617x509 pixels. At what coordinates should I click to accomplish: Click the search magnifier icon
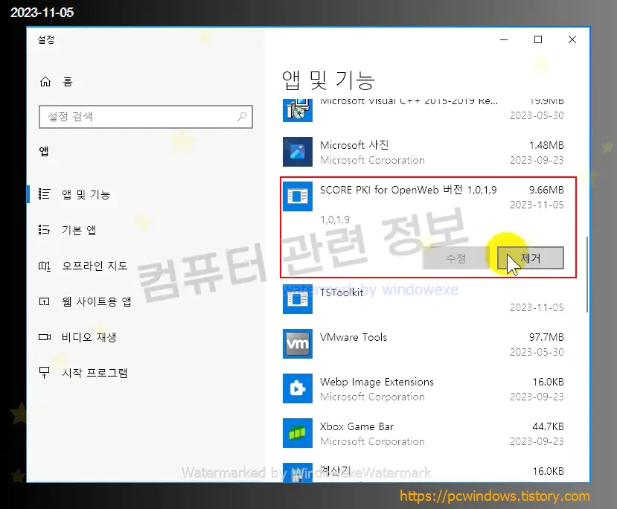(242, 116)
